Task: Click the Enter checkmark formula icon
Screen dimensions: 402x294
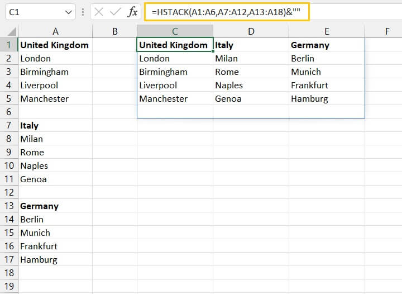Action: (x=116, y=11)
